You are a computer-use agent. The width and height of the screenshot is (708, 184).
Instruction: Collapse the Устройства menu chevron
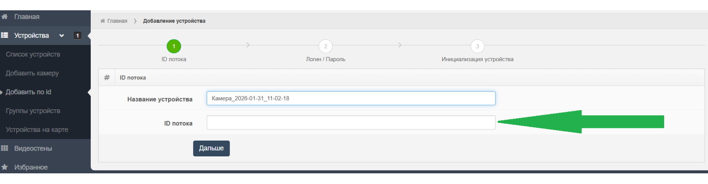click(x=62, y=36)
